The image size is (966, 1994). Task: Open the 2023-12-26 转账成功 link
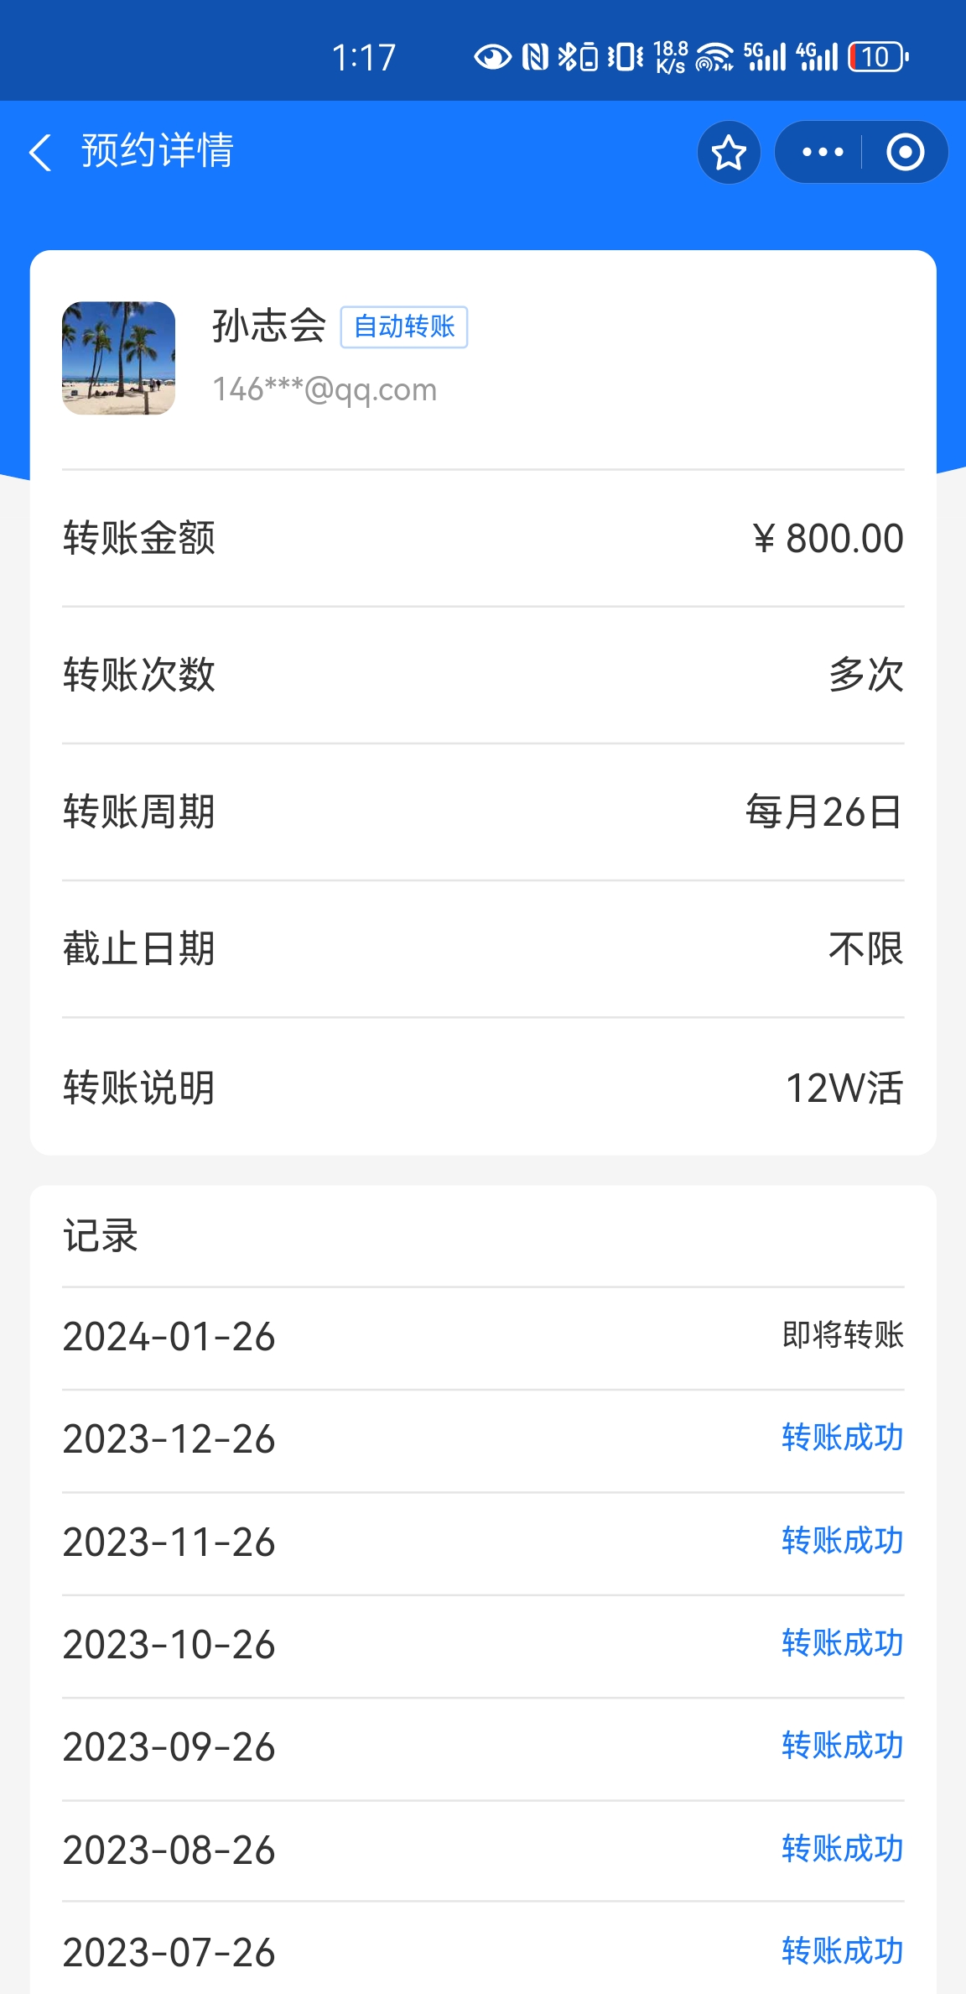[x=842, y=1438]
